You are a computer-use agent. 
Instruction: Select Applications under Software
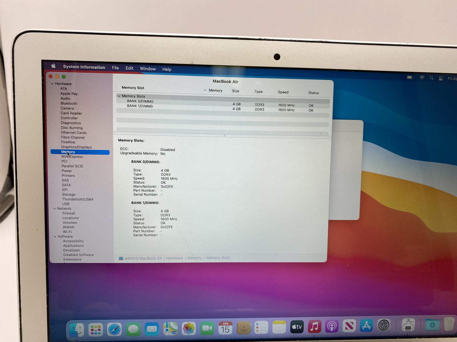[73, 246]
